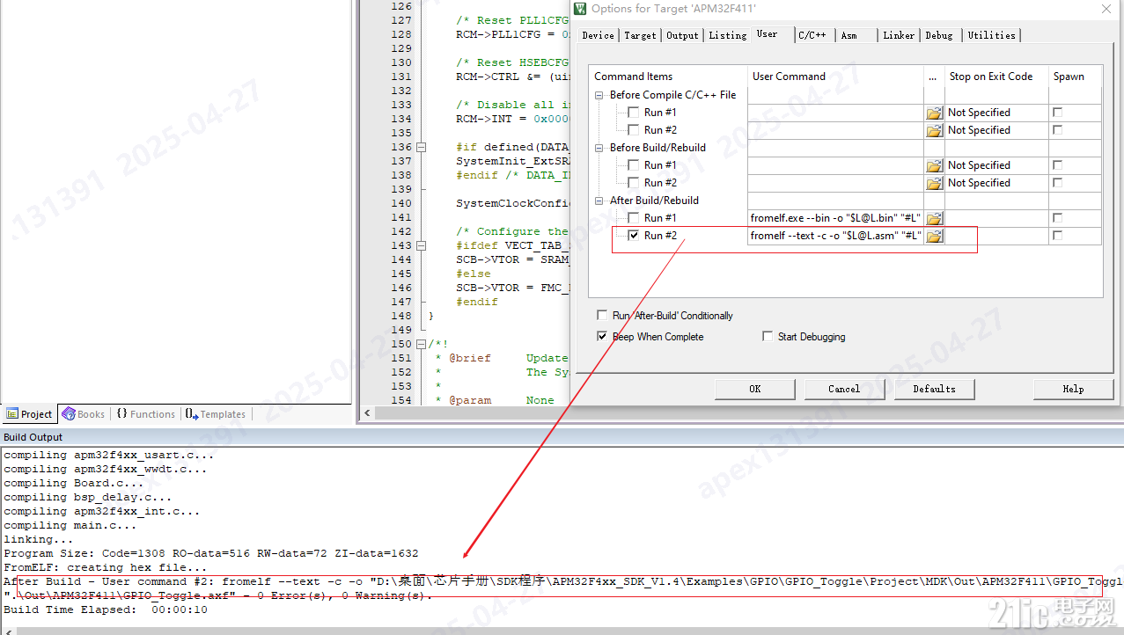Collapse comment fold at line 150

(x=421, y=344)
